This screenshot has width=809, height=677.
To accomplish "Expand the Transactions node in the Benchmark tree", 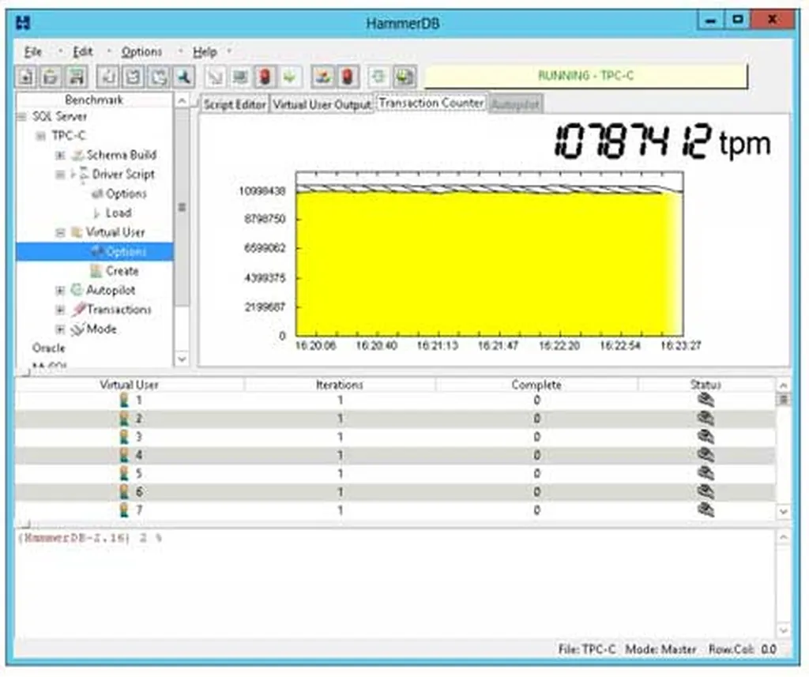I will [60, 310].
